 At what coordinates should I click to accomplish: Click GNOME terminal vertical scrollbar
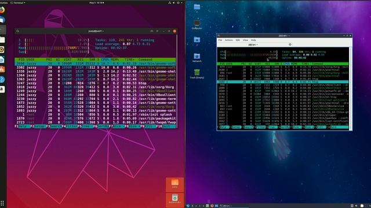coord(176,81)
